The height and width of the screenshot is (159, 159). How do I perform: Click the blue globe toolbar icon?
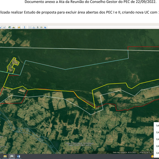point(45,27)
